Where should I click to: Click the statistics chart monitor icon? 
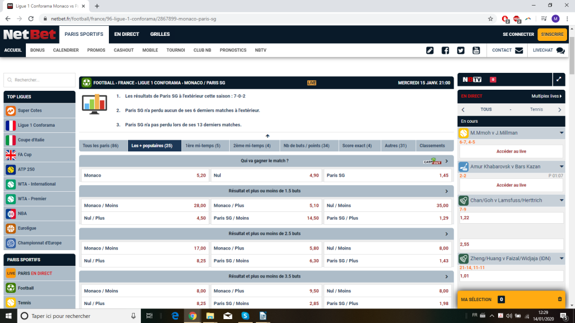tap(94, 104)
